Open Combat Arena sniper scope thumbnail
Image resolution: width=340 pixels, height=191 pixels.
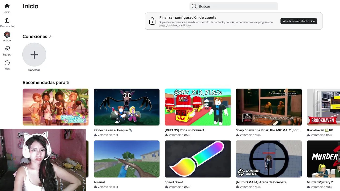269,159
